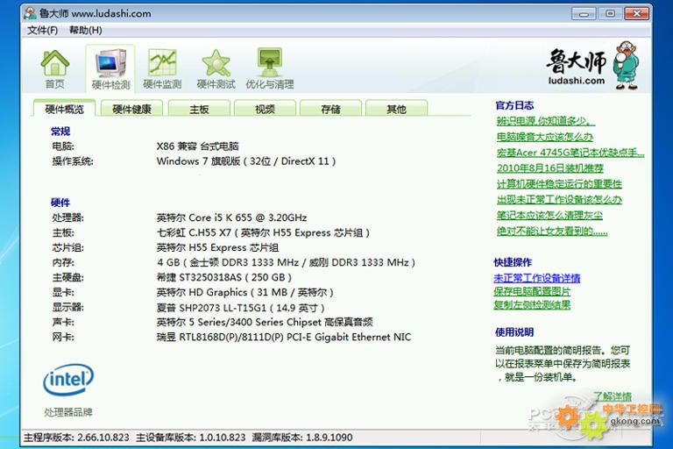Screen dimensions: 673x449
Task: Click the 鲁大师 ludashi.com logo
Action: coord(592,65)
